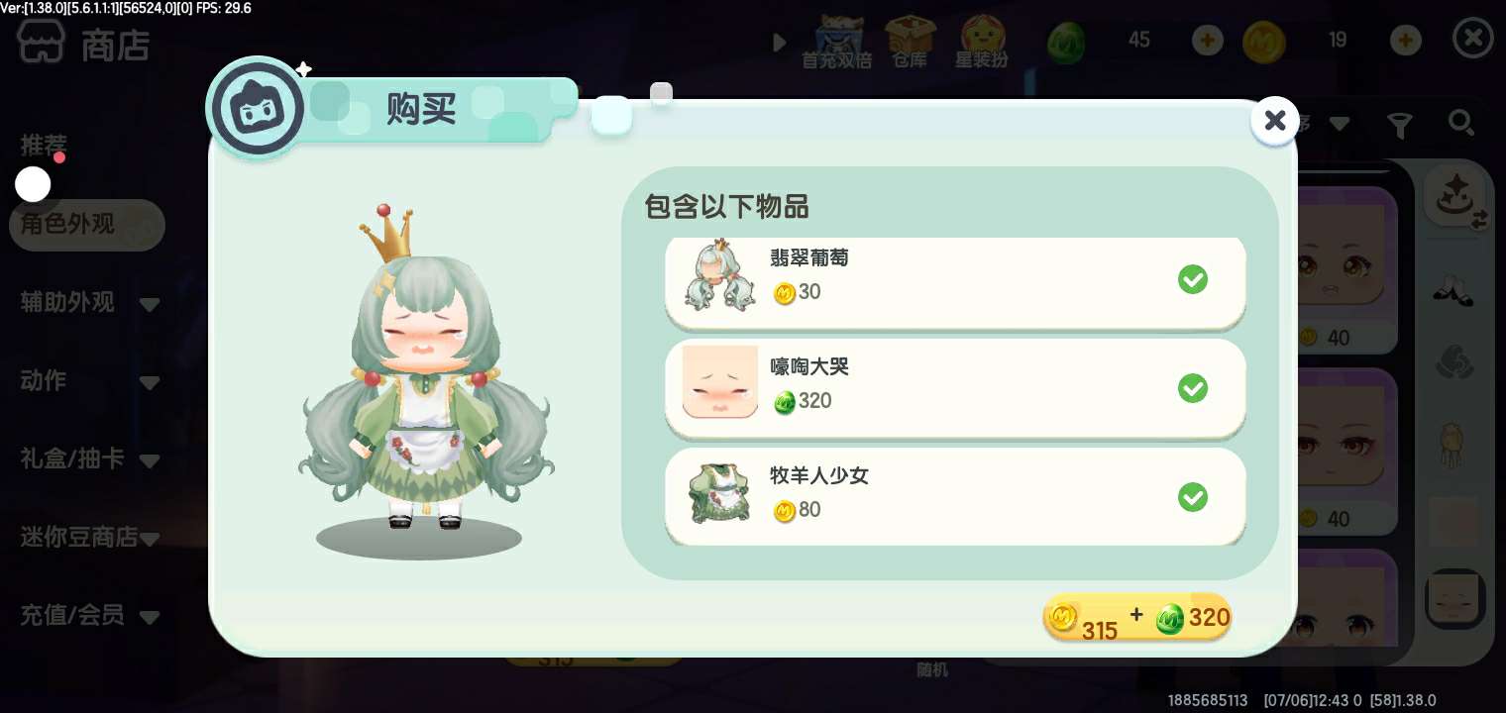Uncheck the 嚎啕大哭 face item

(1193, 388)
